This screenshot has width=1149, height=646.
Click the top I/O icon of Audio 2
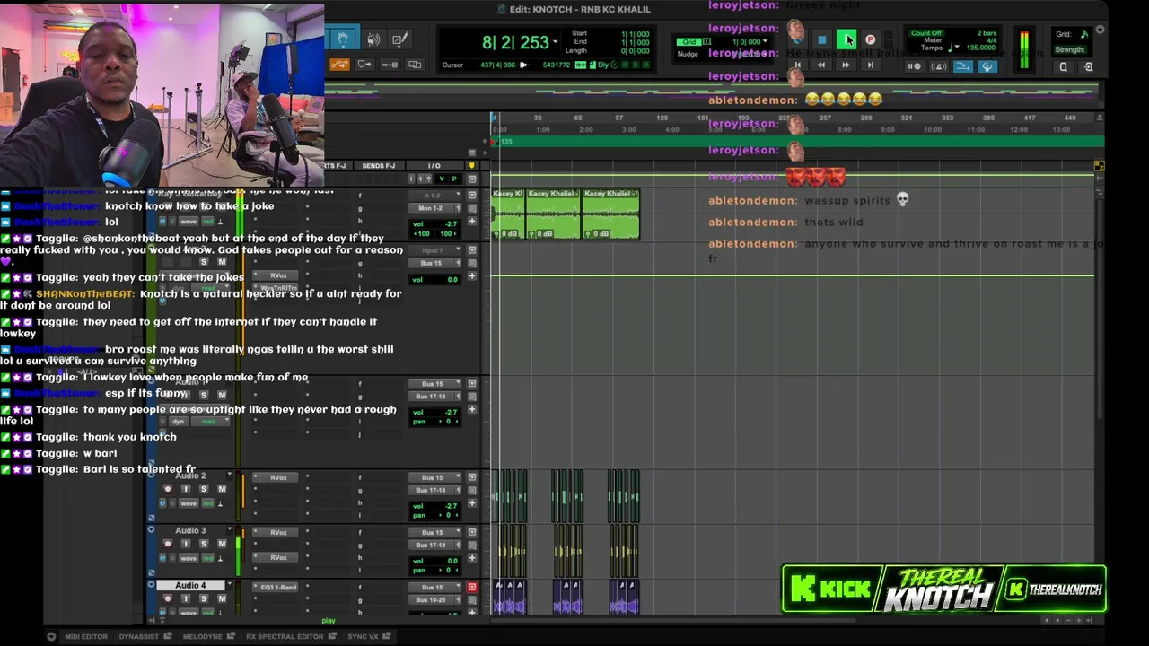472,477
